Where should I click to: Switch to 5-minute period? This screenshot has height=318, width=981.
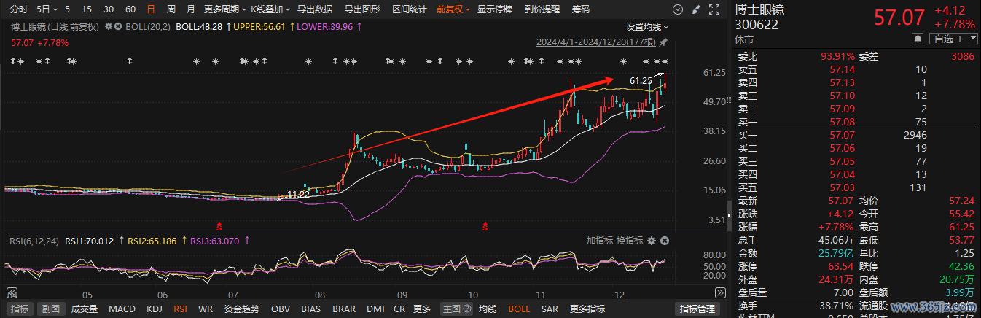tap(68, 9)
